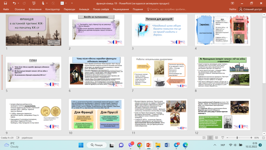Click the zoom in plus button
The width and height of the screenshot is (266, 150).
point(251,138)
